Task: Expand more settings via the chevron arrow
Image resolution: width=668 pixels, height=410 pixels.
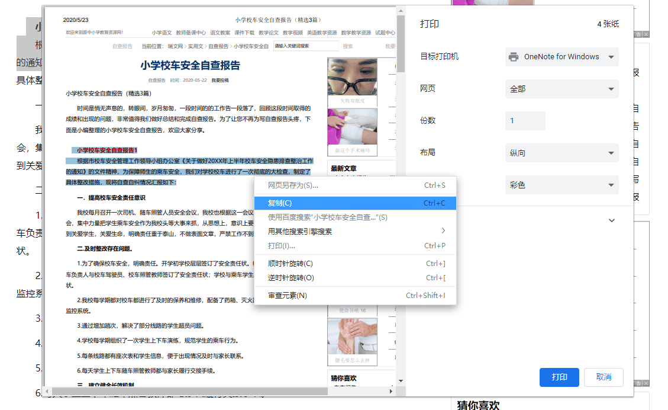Action: (x=612, y=220)
